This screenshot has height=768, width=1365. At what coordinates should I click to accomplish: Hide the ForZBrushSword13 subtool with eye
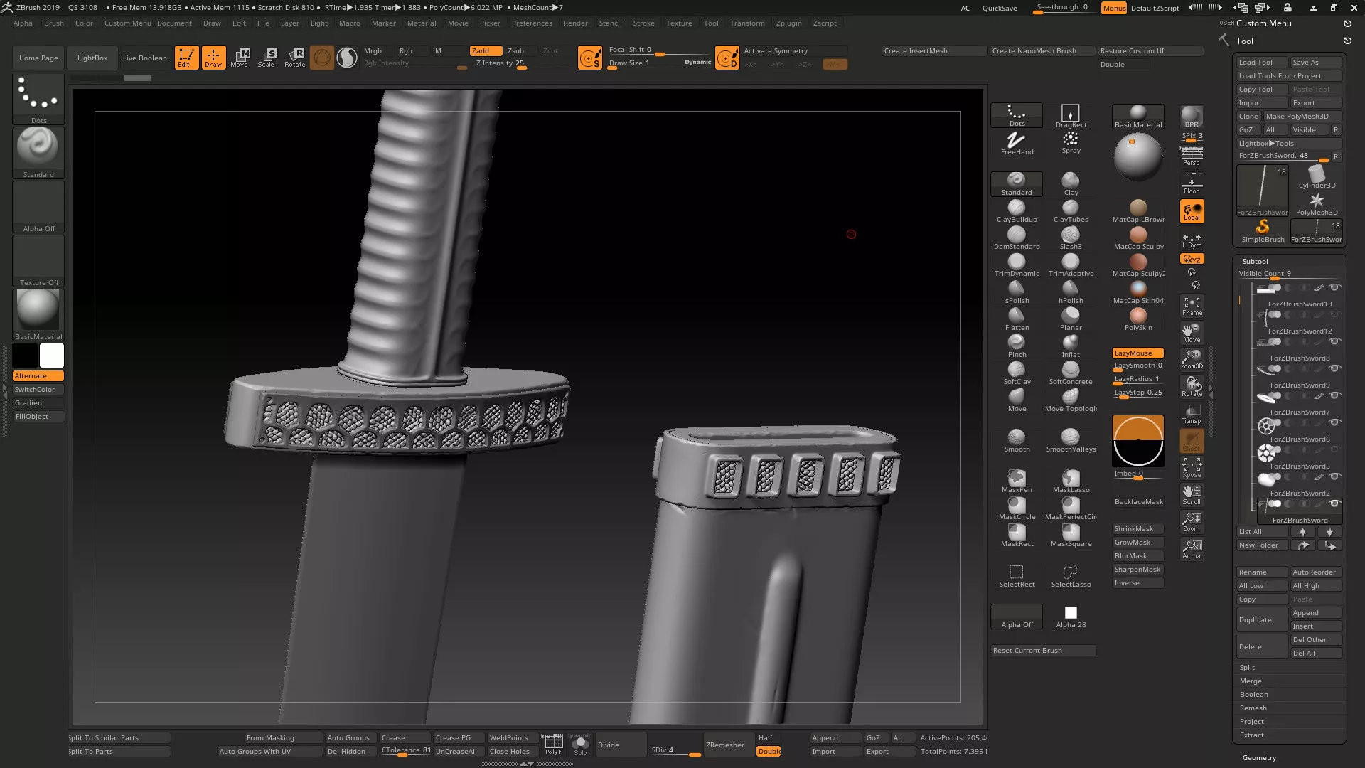pos(1335,288)
